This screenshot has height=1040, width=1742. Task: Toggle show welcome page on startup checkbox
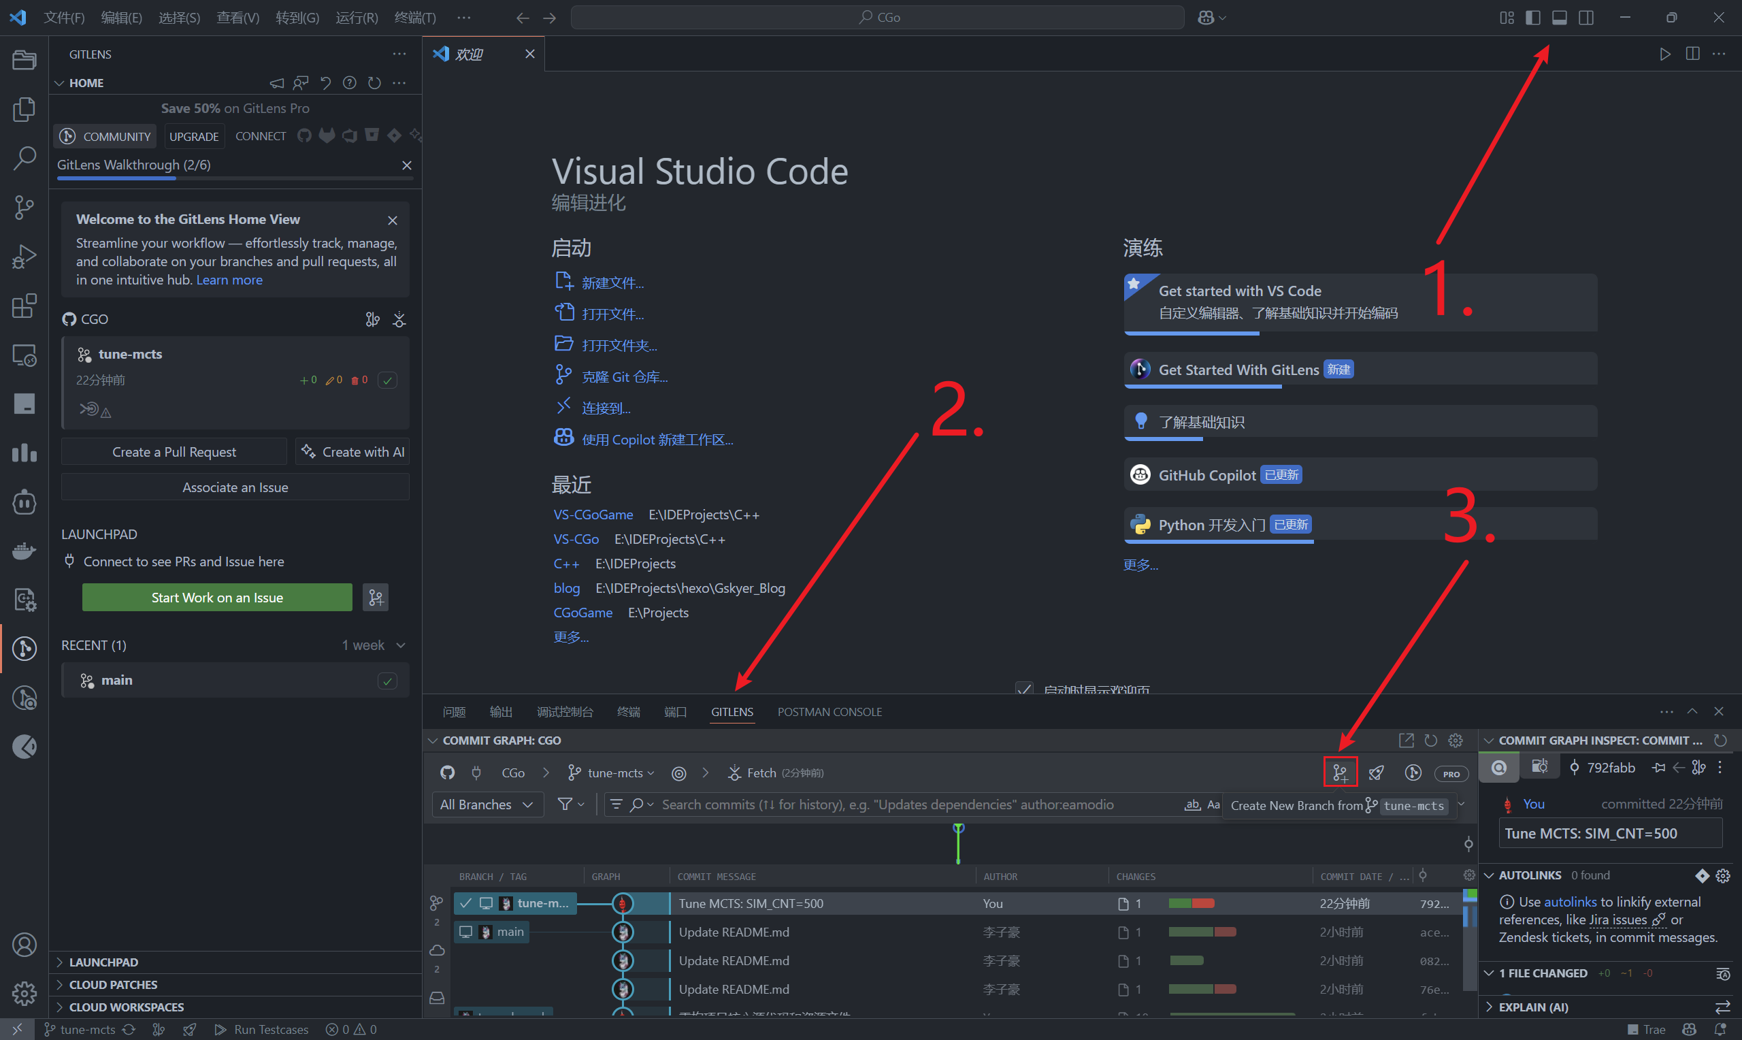[1024, 689]
